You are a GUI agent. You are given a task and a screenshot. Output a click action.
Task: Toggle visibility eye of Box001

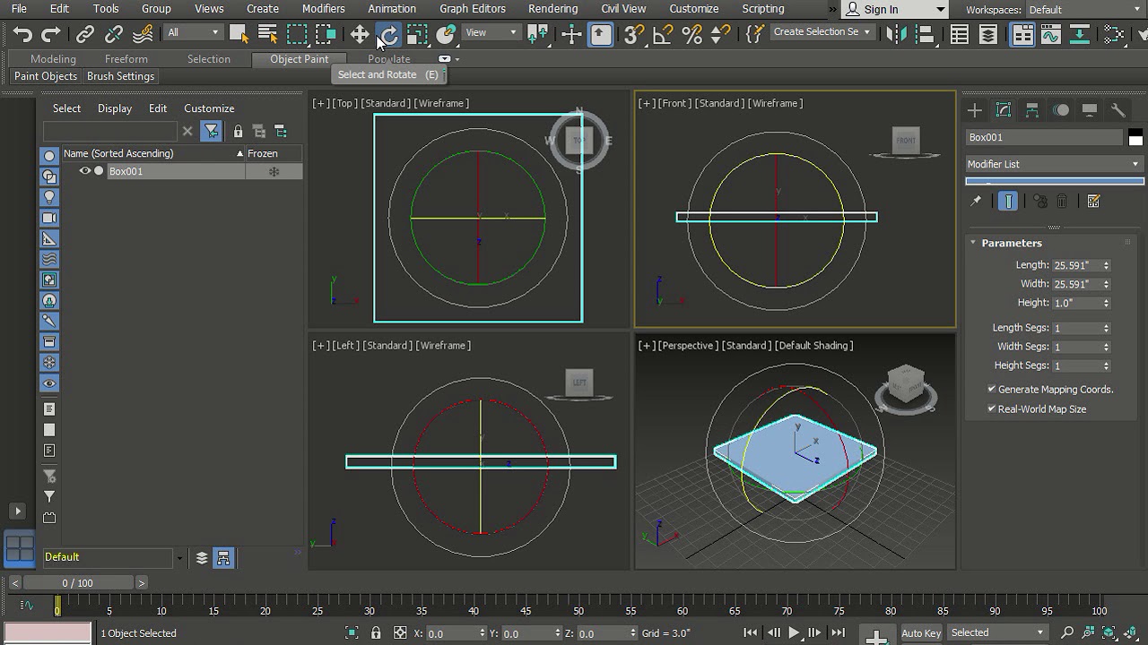[x=85, y=171]
